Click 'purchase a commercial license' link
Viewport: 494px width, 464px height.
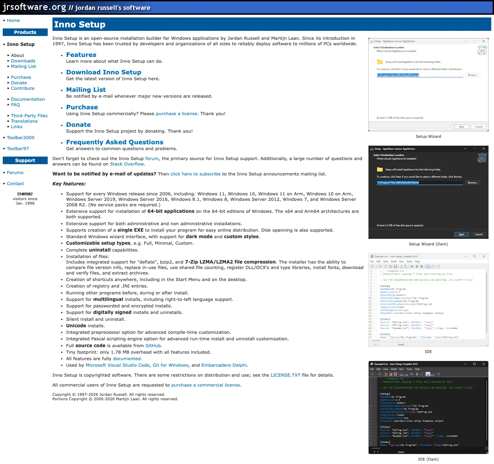(205, 385)
